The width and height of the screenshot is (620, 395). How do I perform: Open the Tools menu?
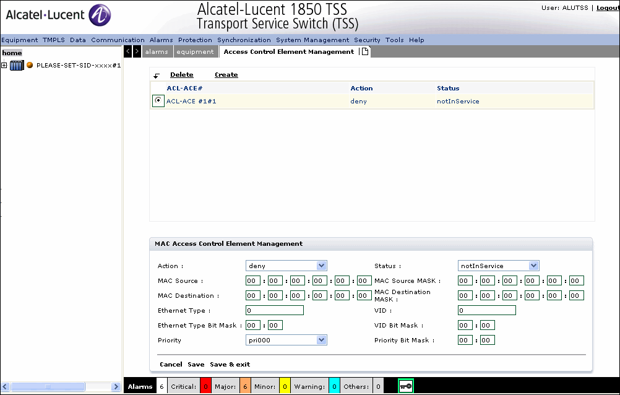395,40
